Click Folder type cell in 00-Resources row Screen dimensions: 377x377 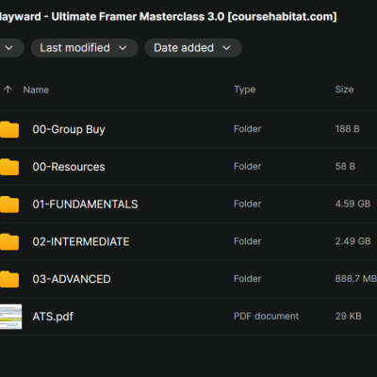[247, 166]
